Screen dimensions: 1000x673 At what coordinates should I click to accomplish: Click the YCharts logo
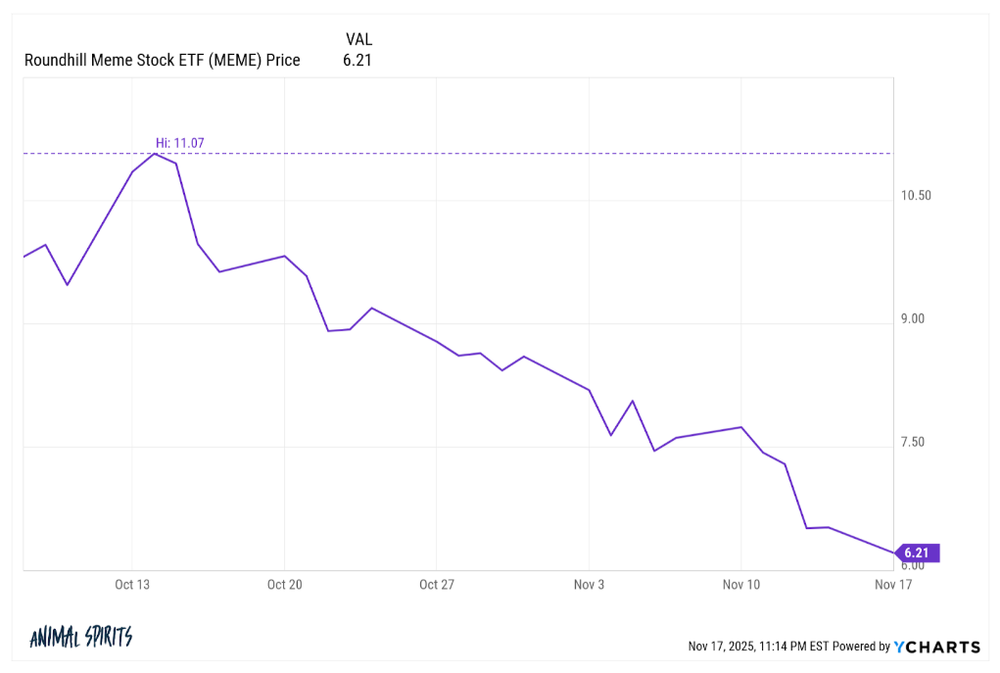(x=937, y=647)
